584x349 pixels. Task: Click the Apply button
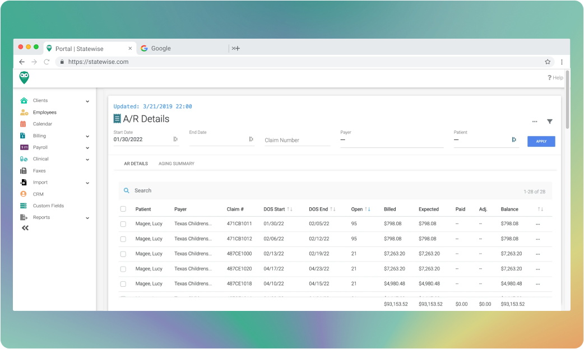(x=540, y=141)
